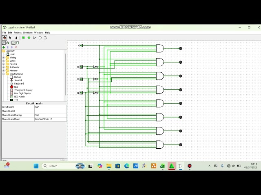Screen dimensions: 261x195
Task: Expand the Wiring library folder
Action: coord(4,58)
